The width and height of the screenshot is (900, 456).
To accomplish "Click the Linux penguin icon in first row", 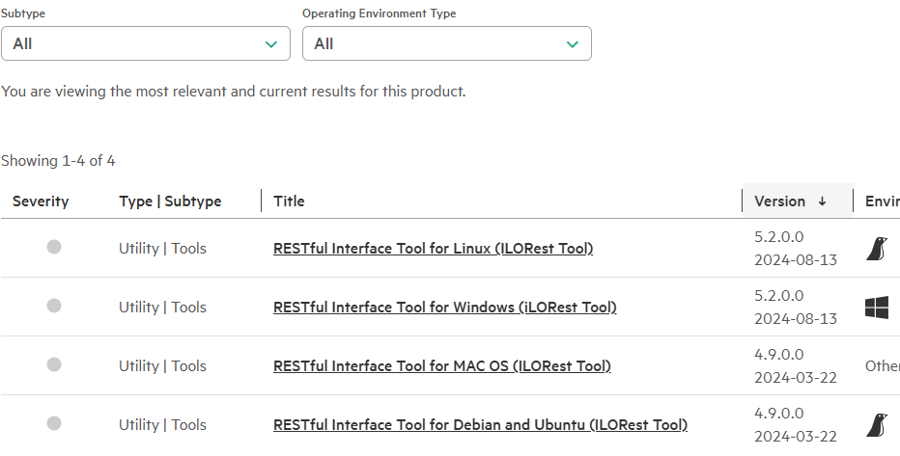I will [877, 249].
